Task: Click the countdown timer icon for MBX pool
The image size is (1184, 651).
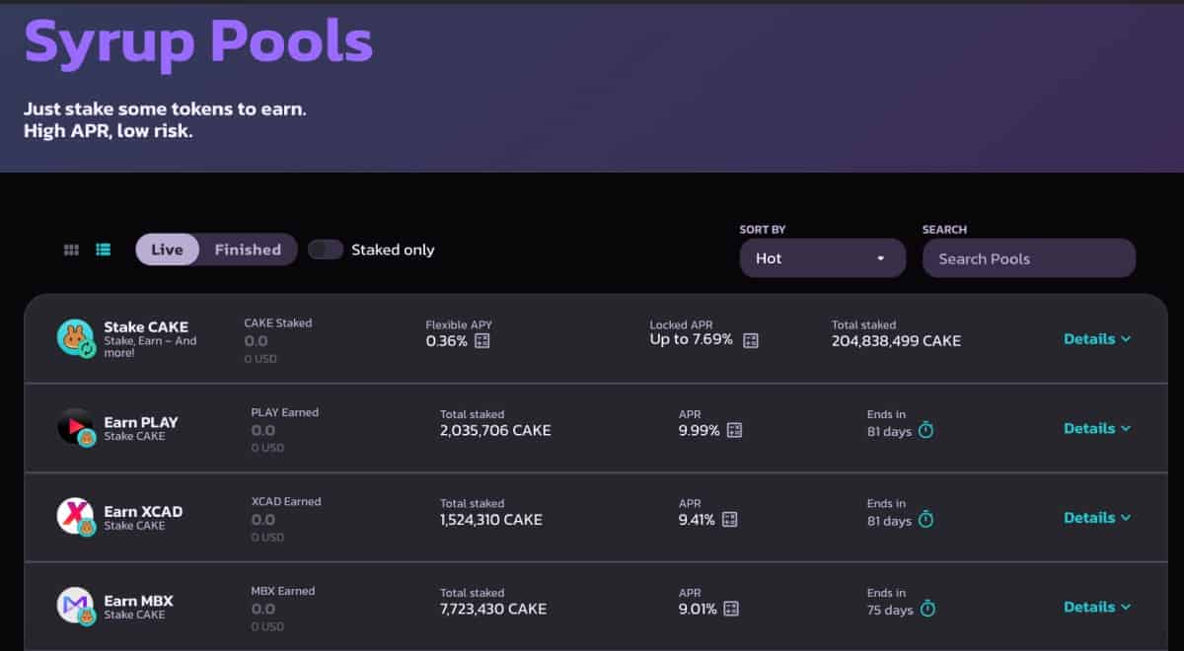Action: coord(926,610)
